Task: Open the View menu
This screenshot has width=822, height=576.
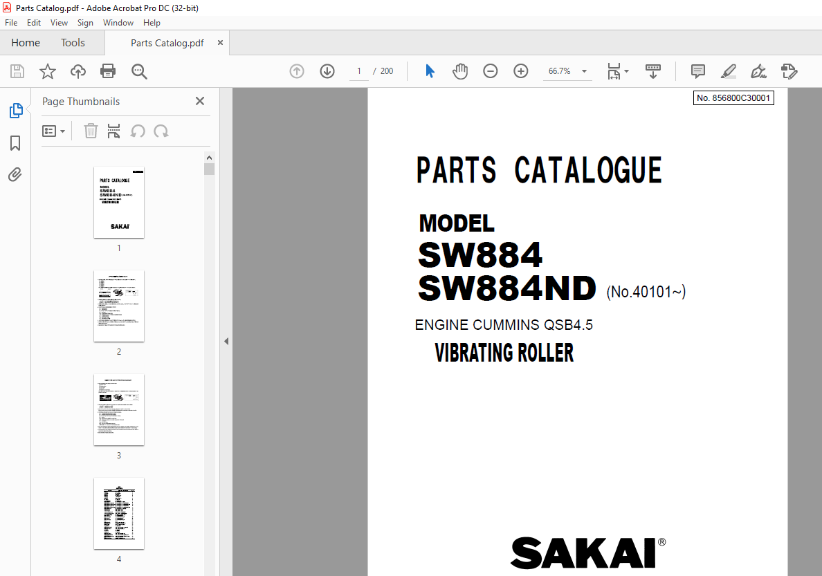Action: pyautogui.click(x=59, y=23)
